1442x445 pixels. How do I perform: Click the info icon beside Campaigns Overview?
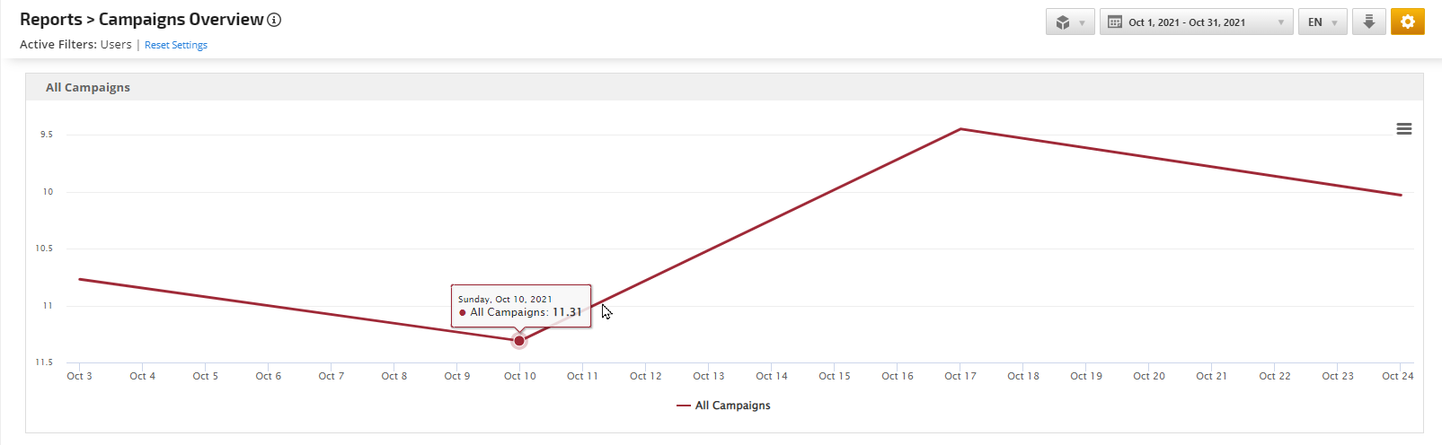pos(274,20)
